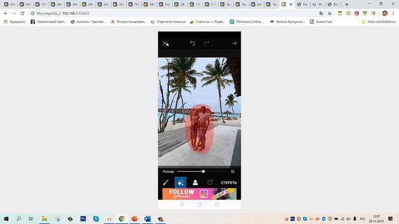Image resolution: width=399 pixels, height=224 pixels.
Task: Select the lasso selection tool
Action: (x=210, y=182)
